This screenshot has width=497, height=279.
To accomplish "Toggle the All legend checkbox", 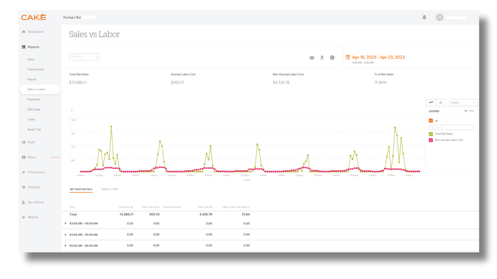I will 431,121.
